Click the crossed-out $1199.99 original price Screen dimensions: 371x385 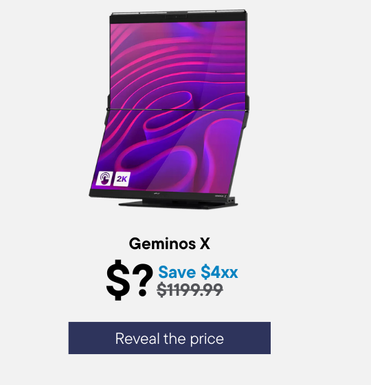pyautogui.click(x=190, y=290)
